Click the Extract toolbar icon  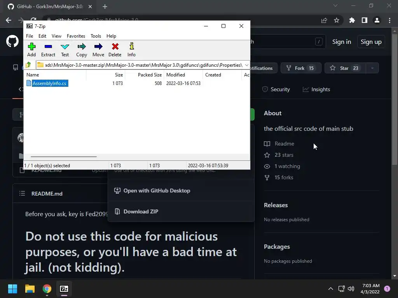point(48,50)
